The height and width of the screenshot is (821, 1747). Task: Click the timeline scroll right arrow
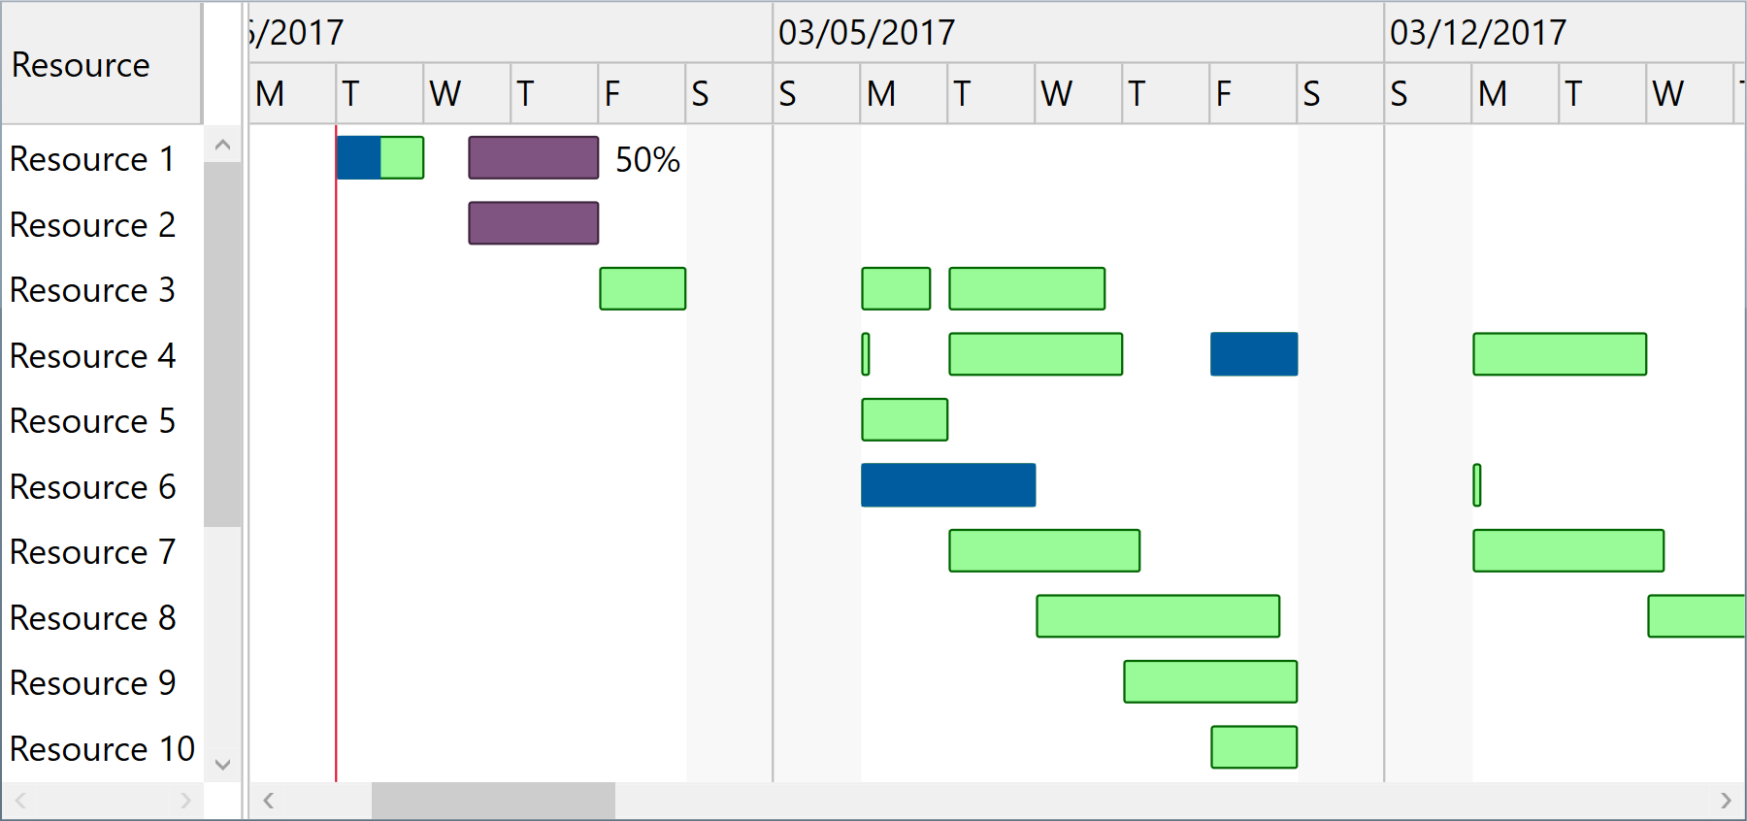pos(1726,801)
